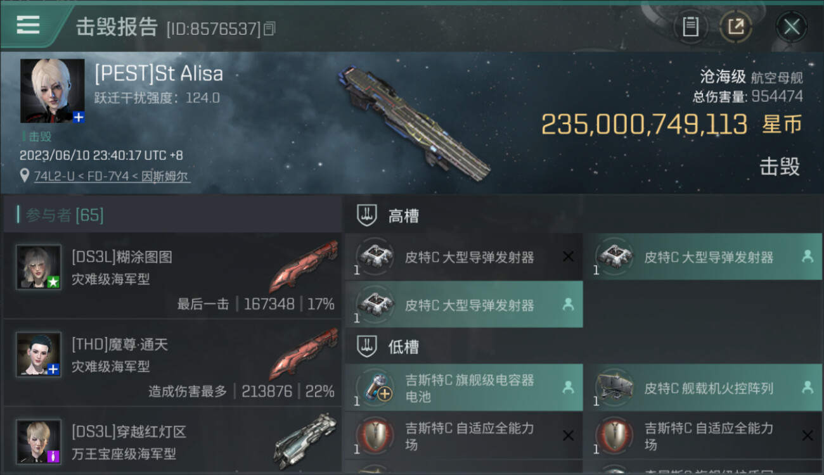Open 糊涂图图's pilot portrait
This screenshot has height=475, width=824.
point(39,267)
